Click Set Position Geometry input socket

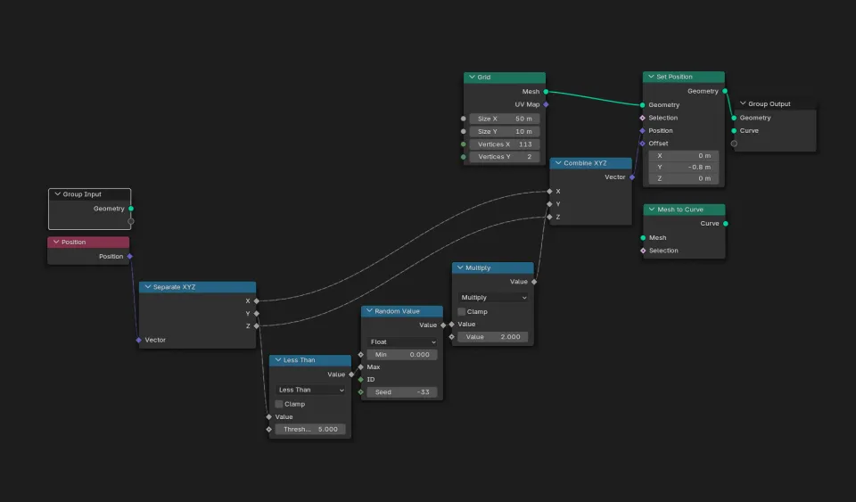[643, 104]
